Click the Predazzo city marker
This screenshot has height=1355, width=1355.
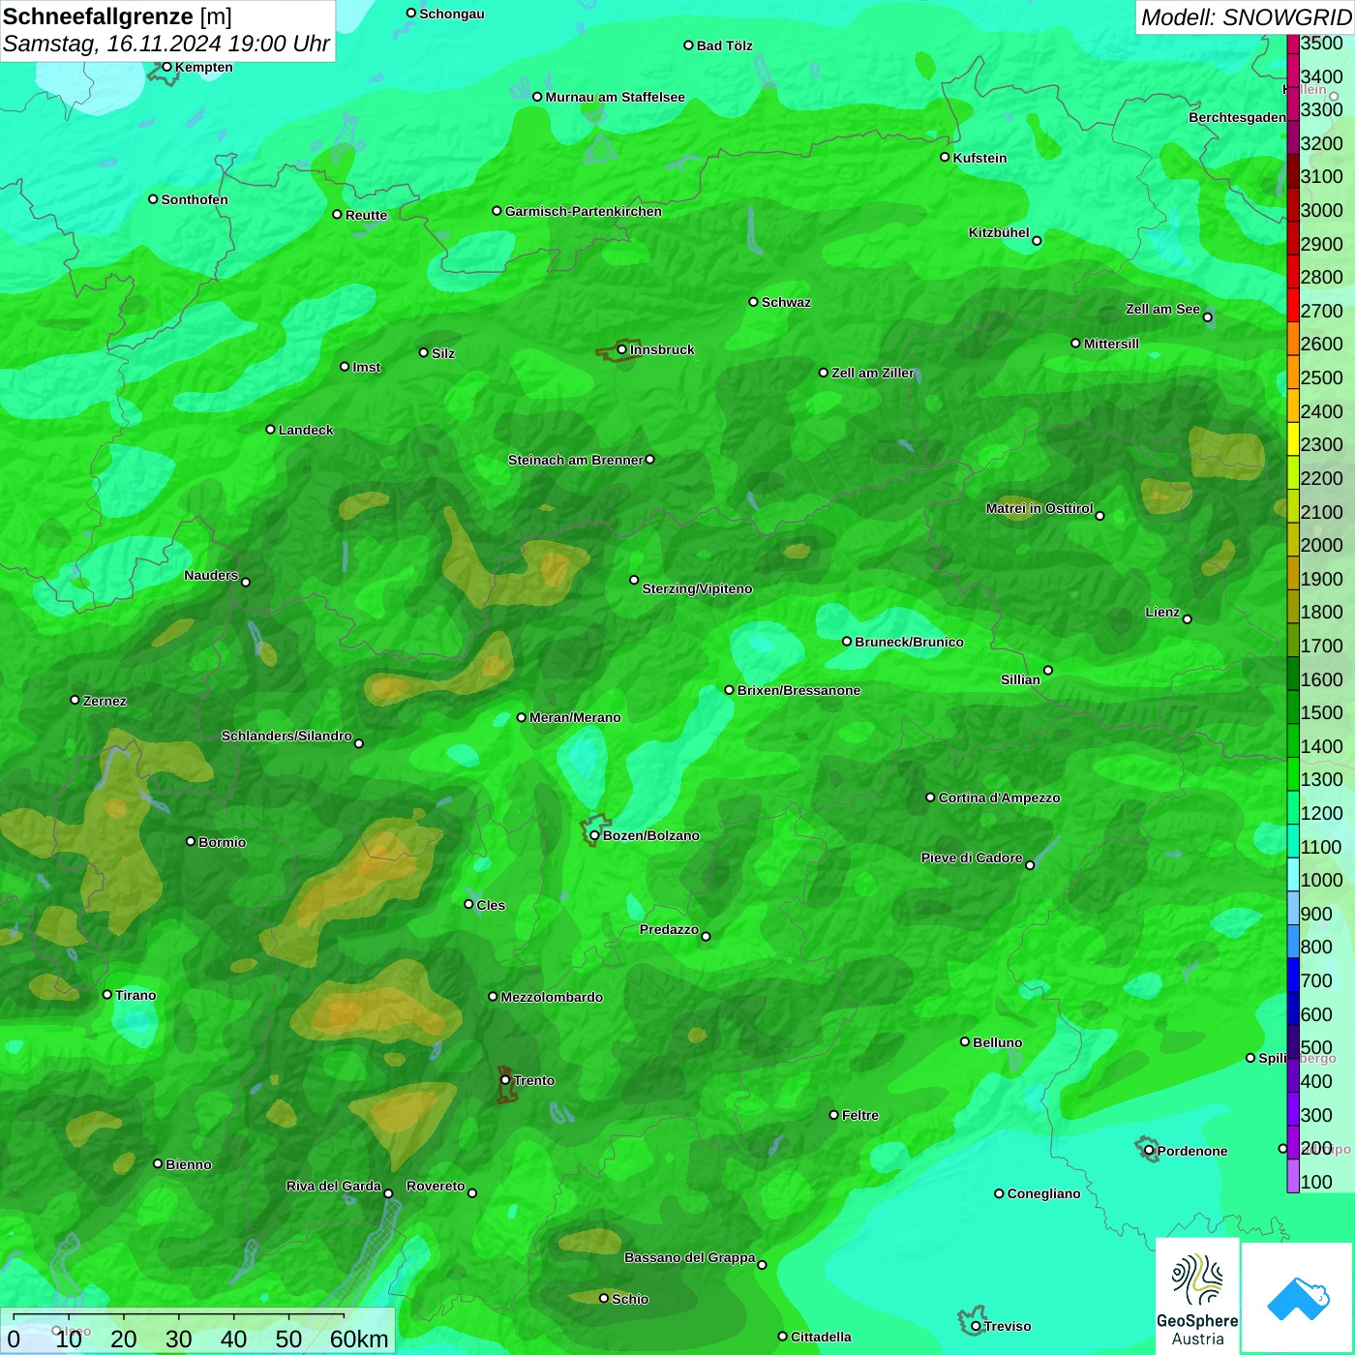(x=706, y=936)
